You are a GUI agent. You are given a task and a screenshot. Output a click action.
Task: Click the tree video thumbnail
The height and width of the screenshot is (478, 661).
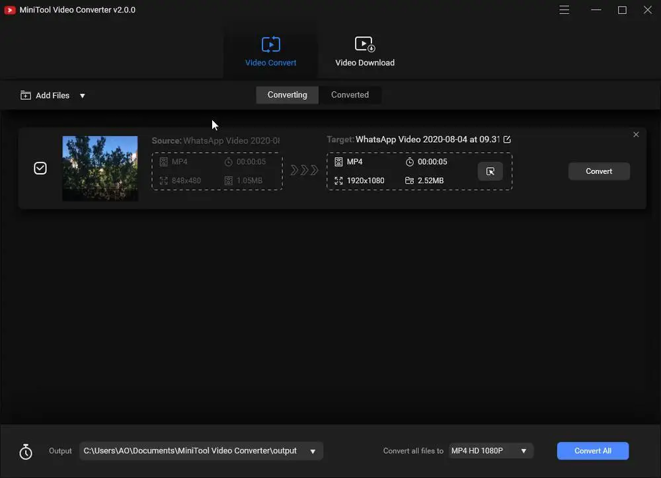pyautogui.click(x=100, y=168)
